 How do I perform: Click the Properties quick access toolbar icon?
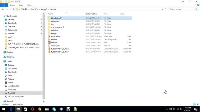[x=6, y=2]
